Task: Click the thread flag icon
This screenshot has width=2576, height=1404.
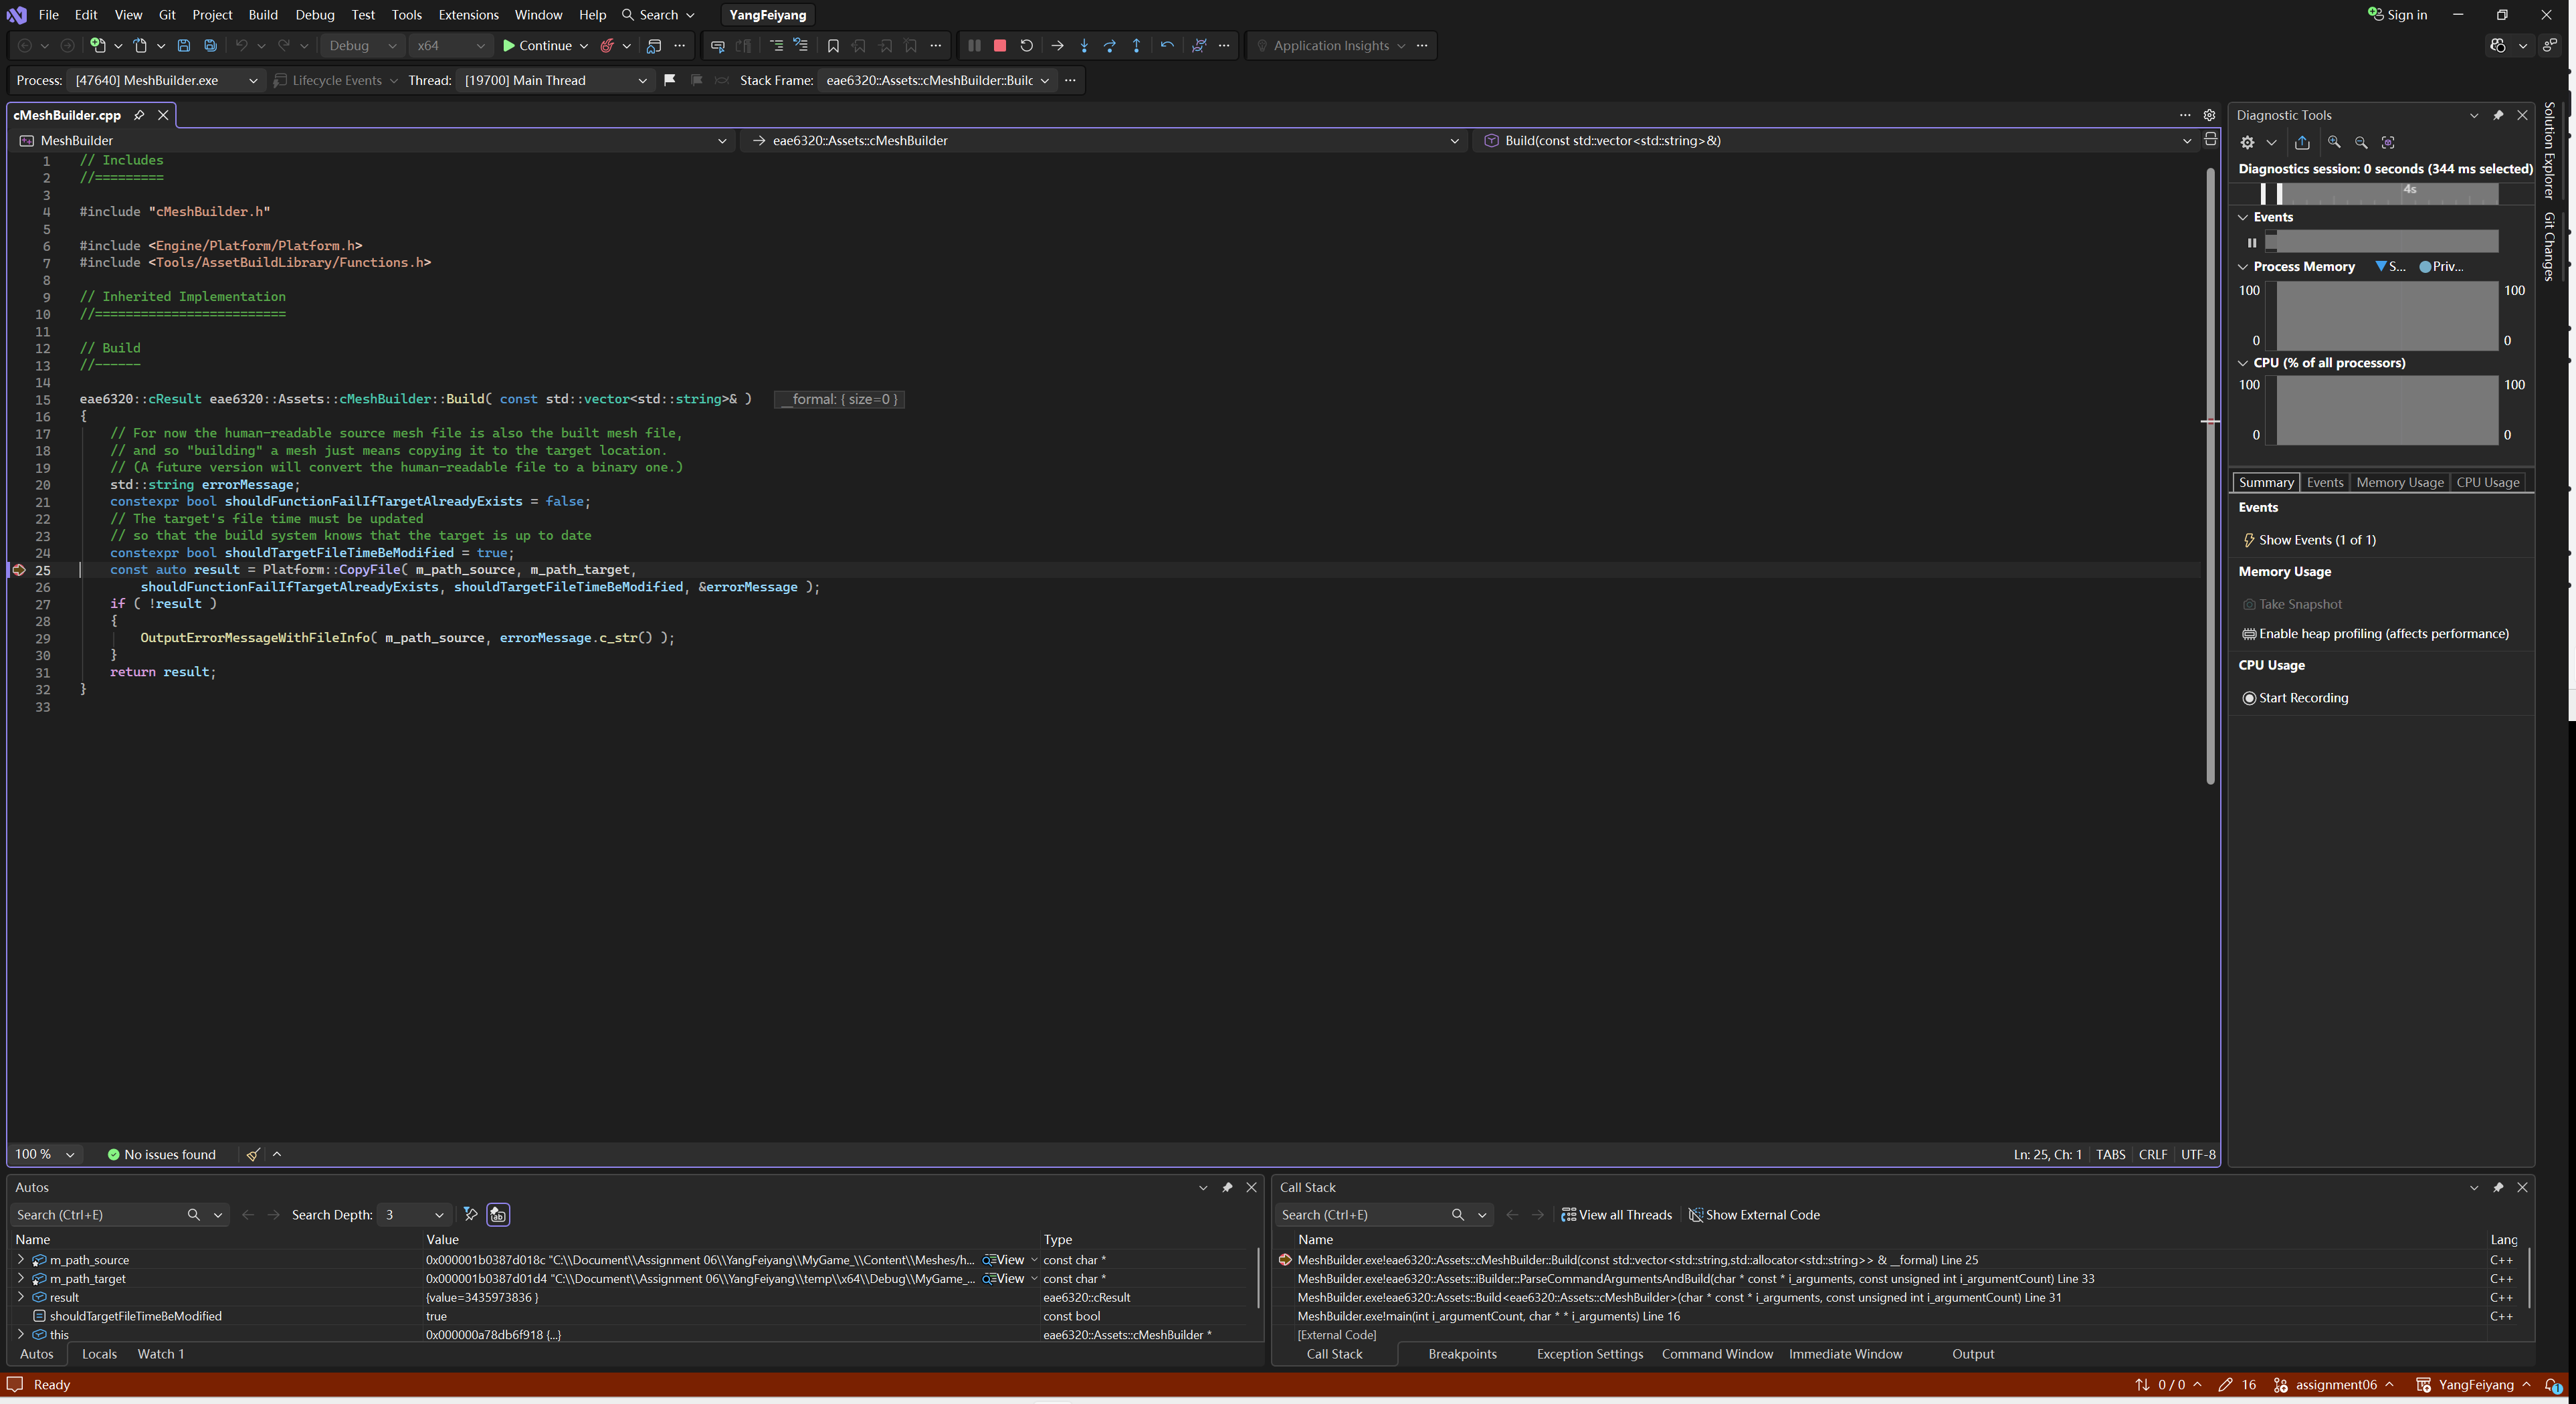Action: pos(670,80)
